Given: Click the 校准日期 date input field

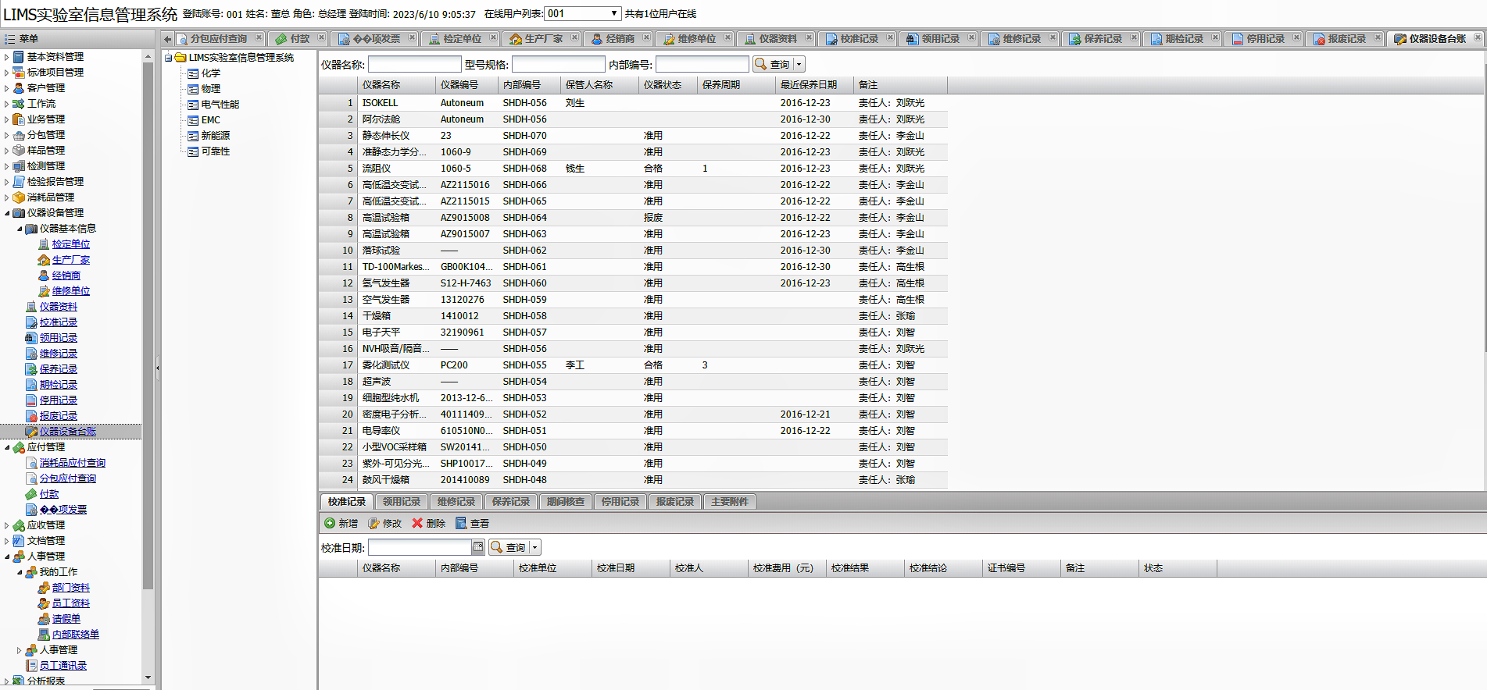Looking at the screenshot, I should pyautogui.click(x=420, y=547).
